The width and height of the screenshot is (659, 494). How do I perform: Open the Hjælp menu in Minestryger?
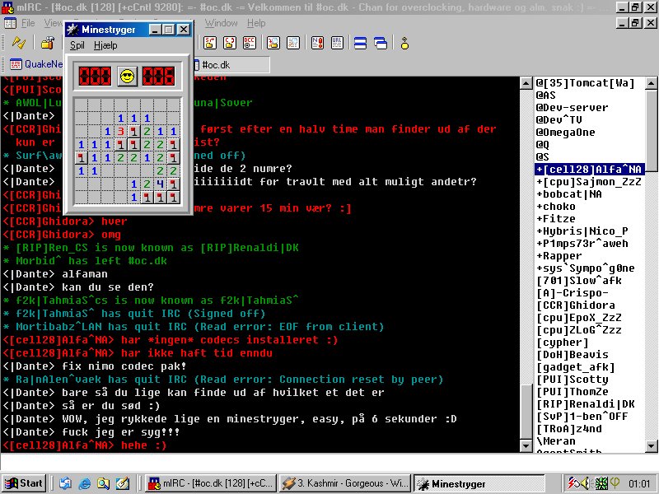(105, 45)
